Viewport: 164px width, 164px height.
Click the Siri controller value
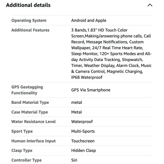point(74,160)
